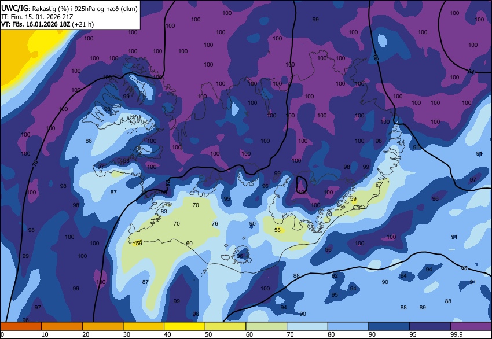Click the humidity value '93'
The height and width of the screenshot is (339, 492).
pos(107,109)
